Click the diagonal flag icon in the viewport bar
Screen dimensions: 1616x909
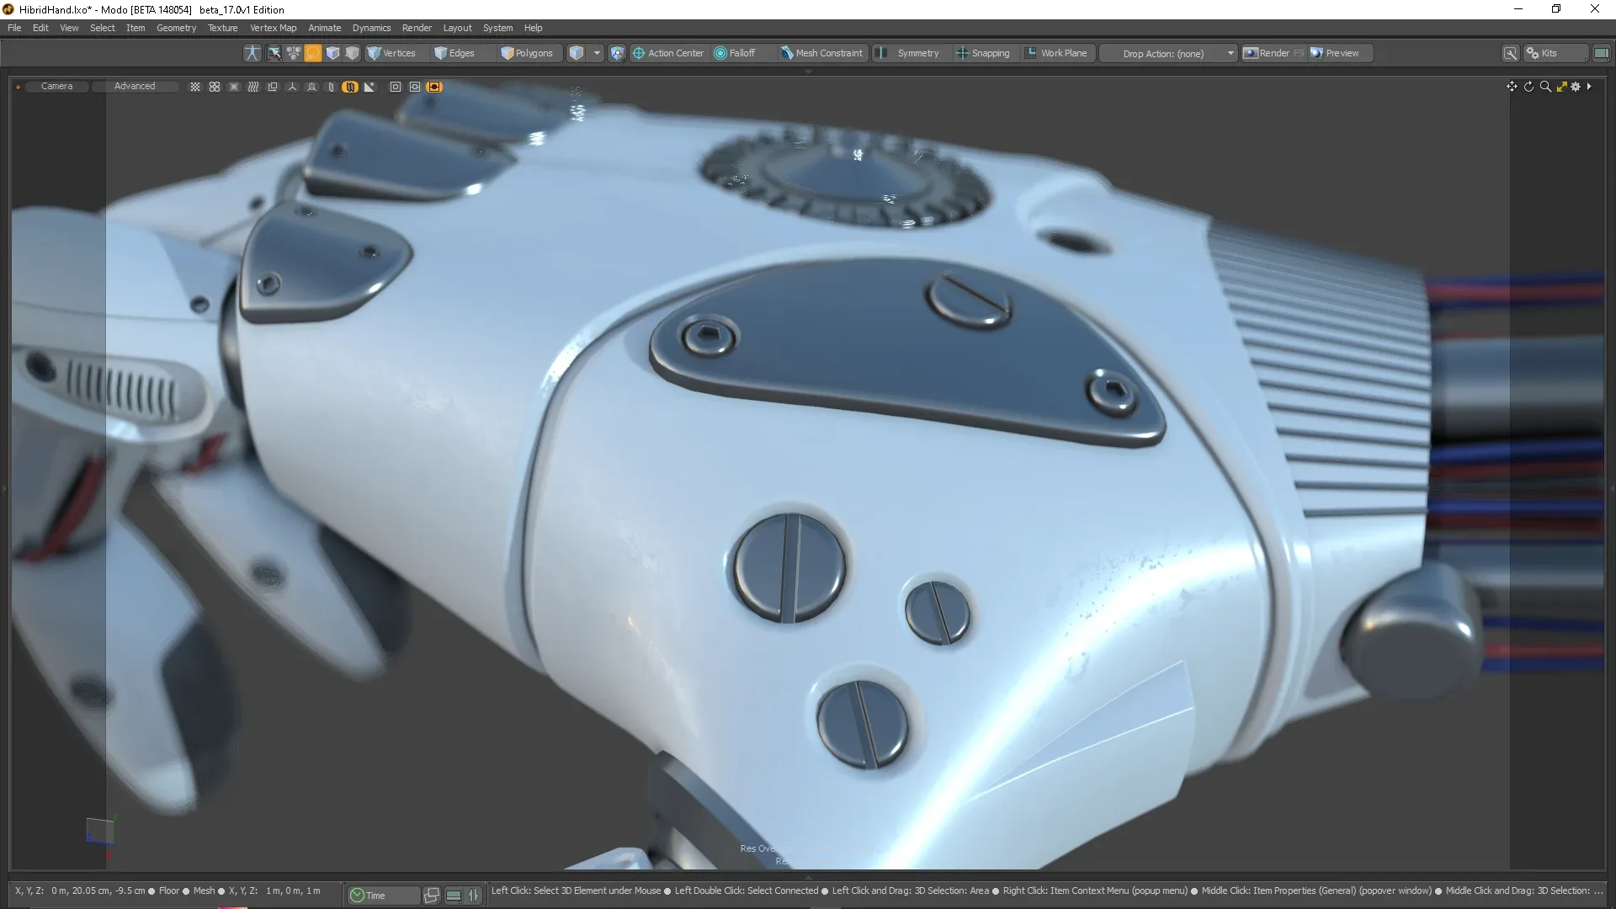tap(369, 87)
